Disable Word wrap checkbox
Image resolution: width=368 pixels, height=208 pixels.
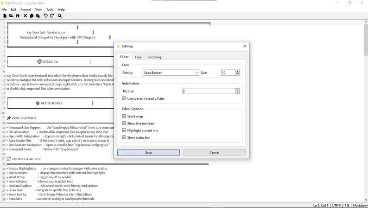[x=124, y=116]
